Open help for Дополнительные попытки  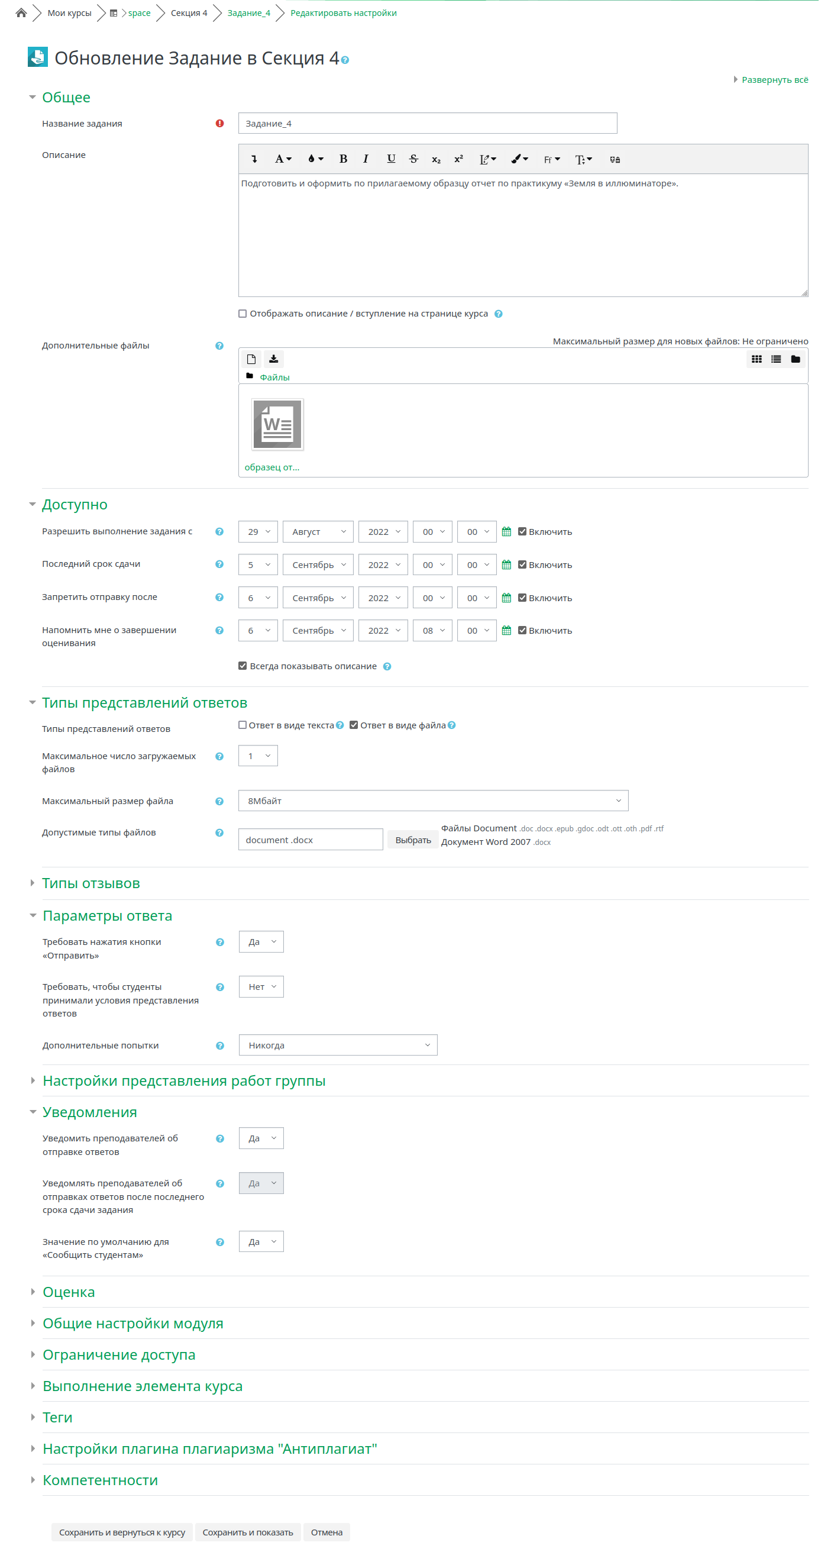pyautogui.click(x=220, y=1046)
